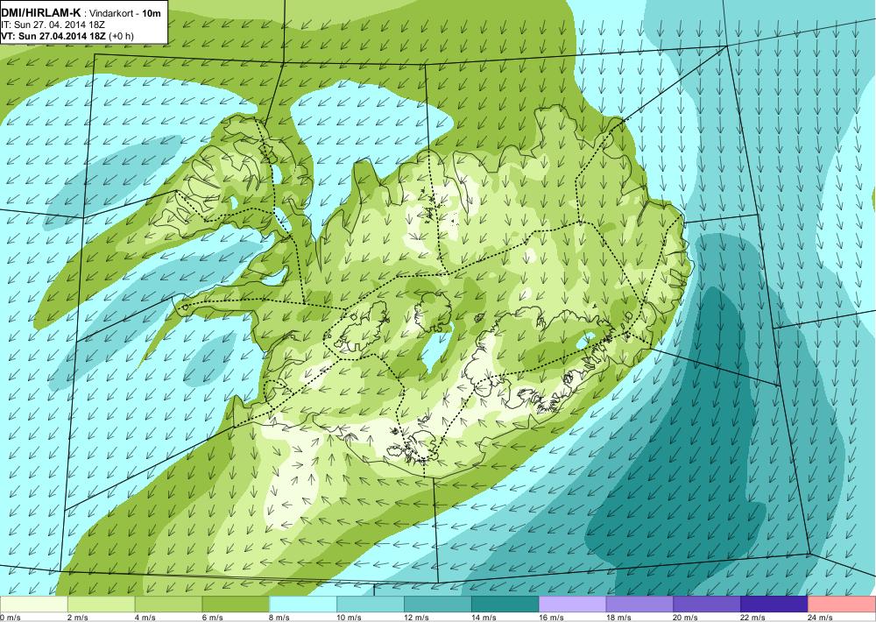Select the "14 m/s" legend label

coord(484,618)
